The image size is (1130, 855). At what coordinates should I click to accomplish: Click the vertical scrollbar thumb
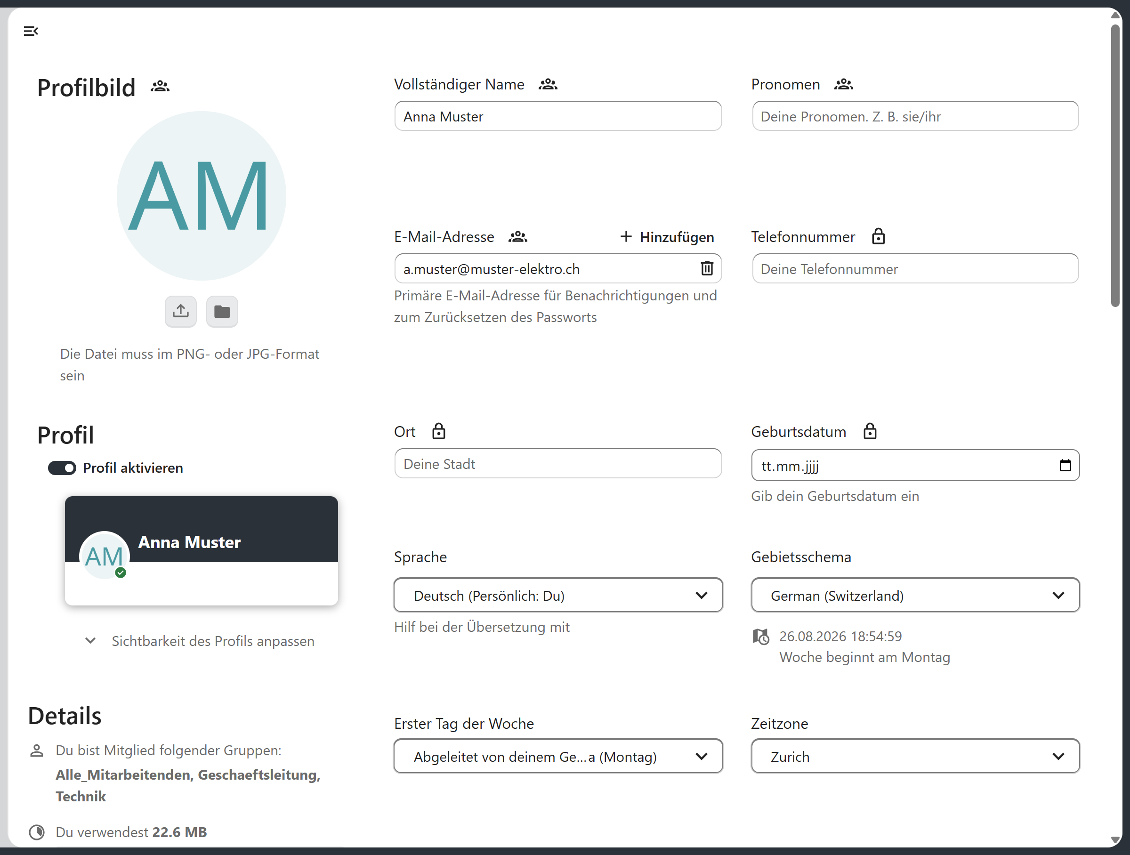click(x=1115, y=166)
